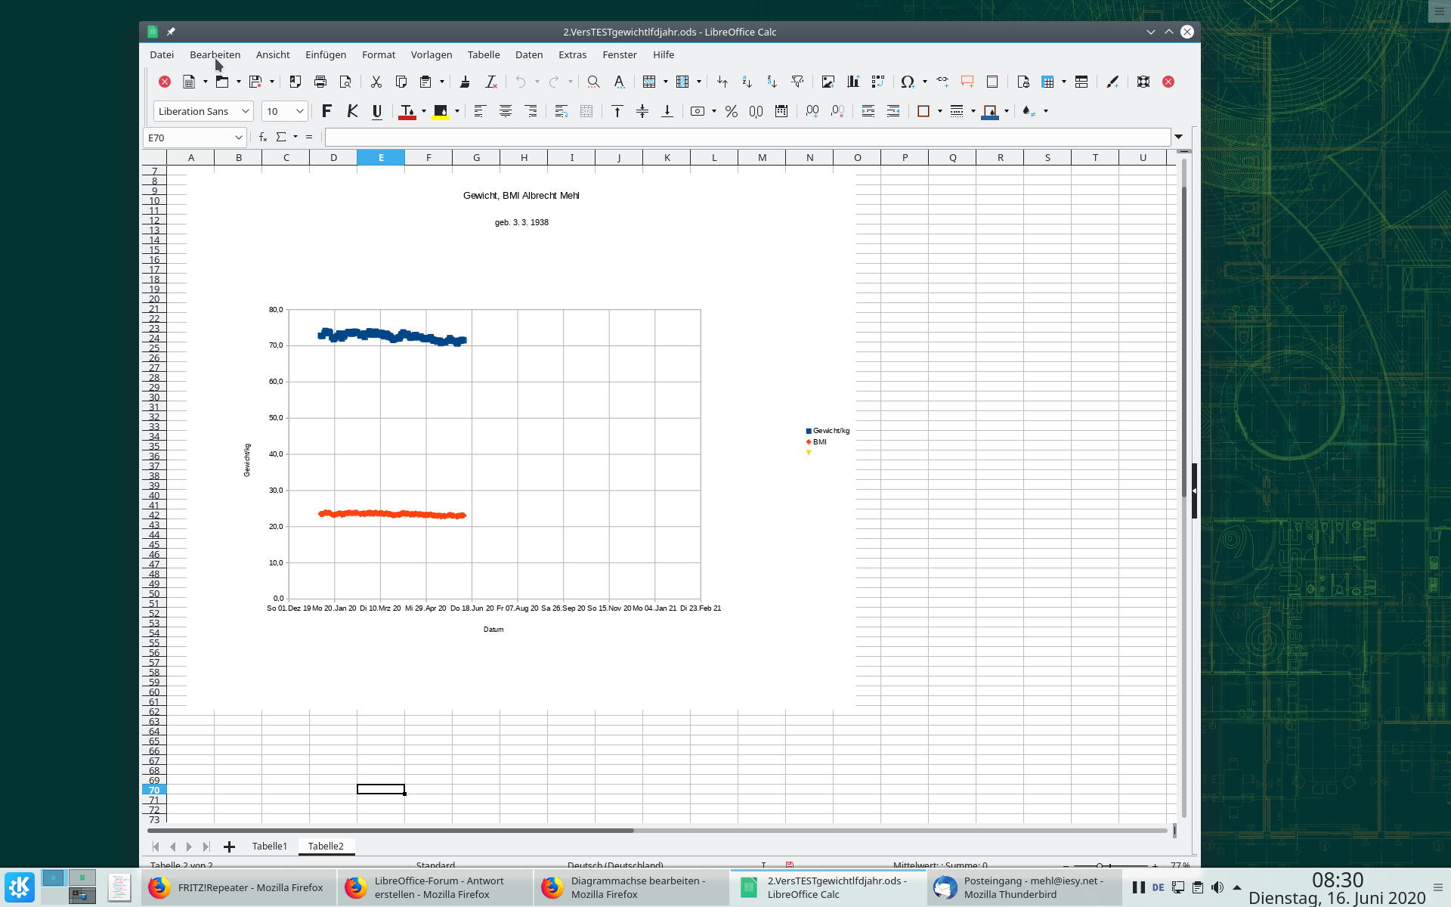The height and width of the screenshot is (907, 1451).
Task: Open the Borders dropdown arrow
Action: 940,111
